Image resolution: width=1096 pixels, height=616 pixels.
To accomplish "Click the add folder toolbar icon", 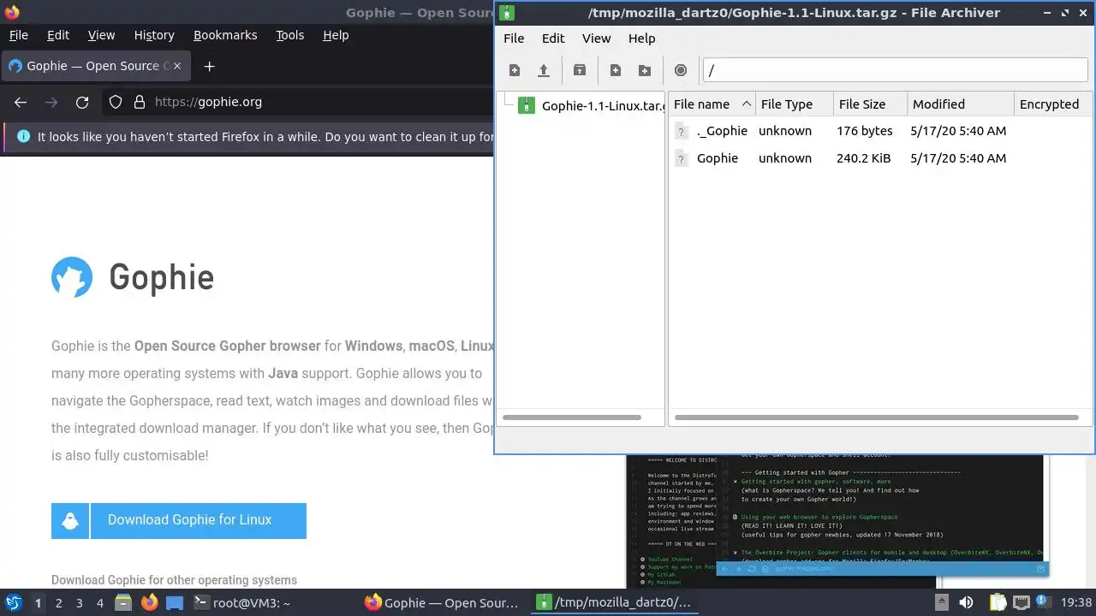I will [645, 70].
